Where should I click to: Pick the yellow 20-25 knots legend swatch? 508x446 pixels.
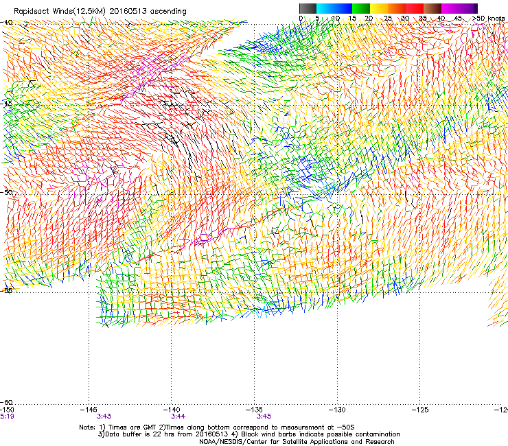pos(379,8)
